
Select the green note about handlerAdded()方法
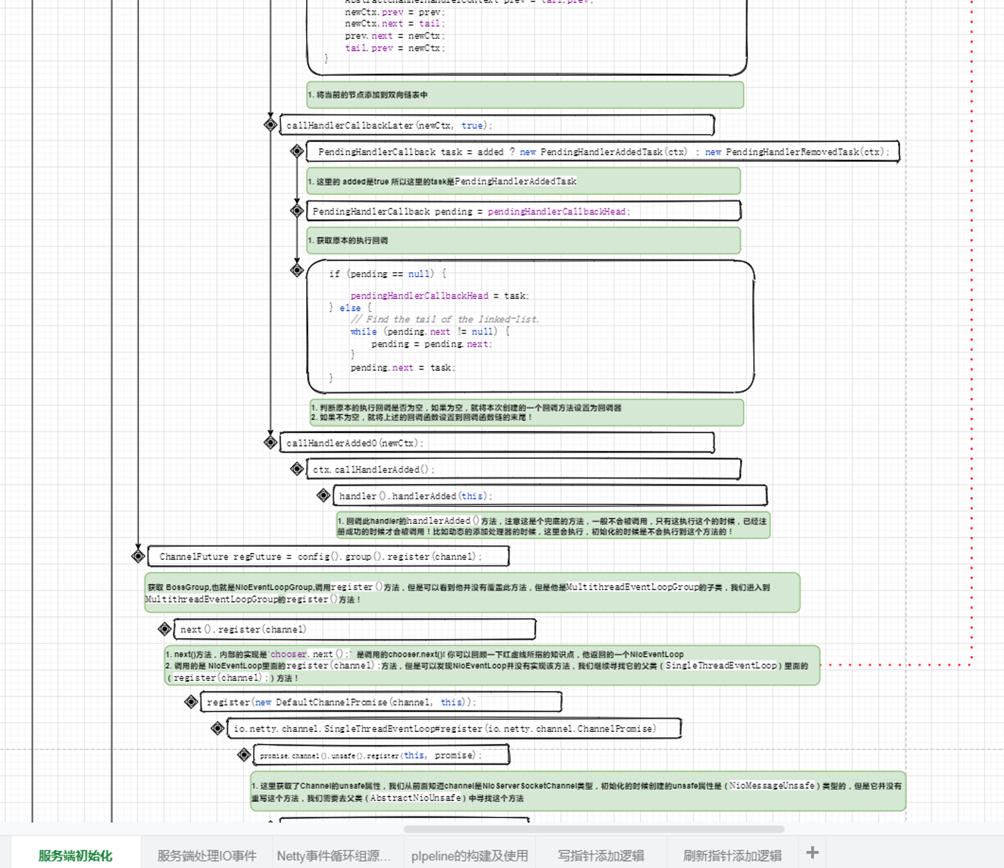553,526
